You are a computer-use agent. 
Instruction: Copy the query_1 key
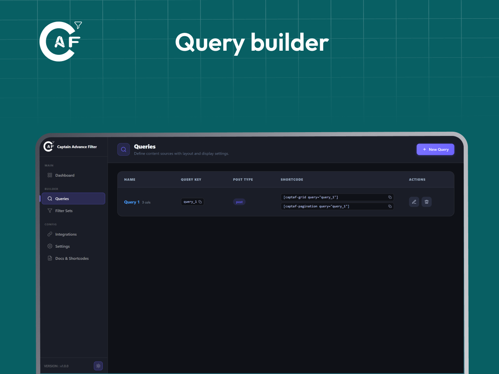[x=200, y=202]
